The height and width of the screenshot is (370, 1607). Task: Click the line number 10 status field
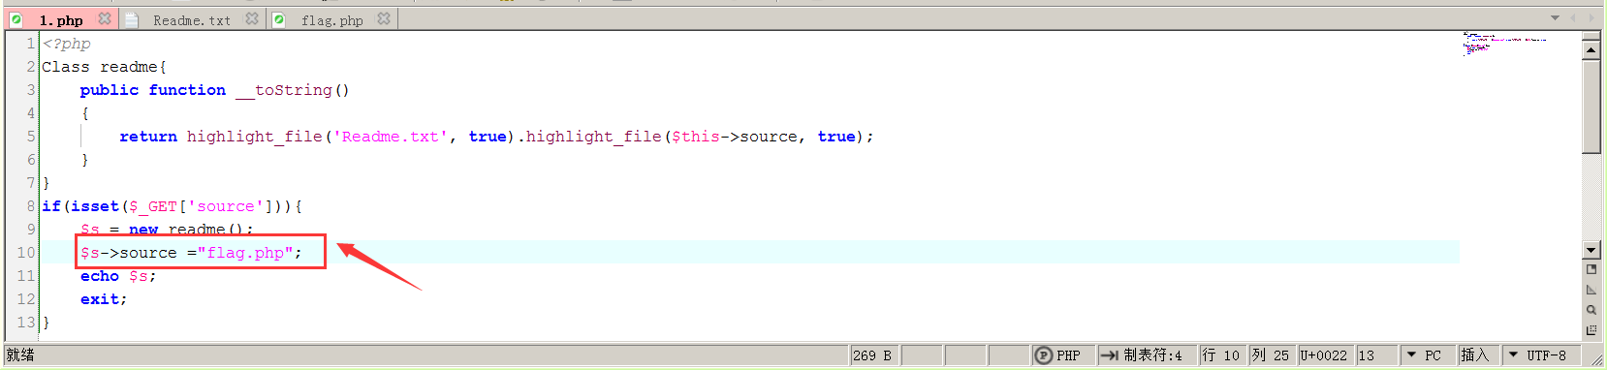click(1221, 355)
